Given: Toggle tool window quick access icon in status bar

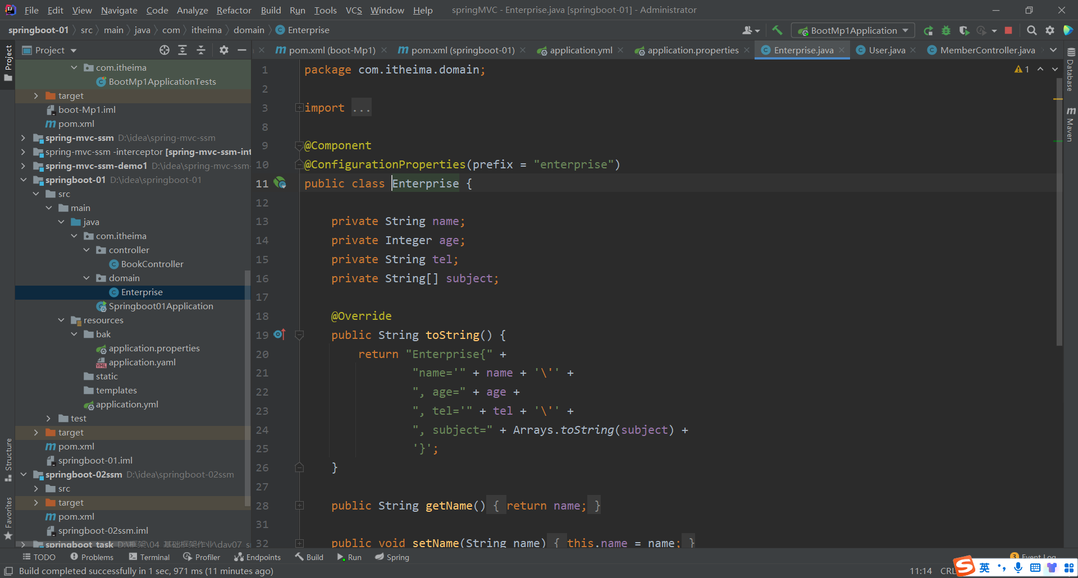Looking at the screenshot, I should (8, 571).
